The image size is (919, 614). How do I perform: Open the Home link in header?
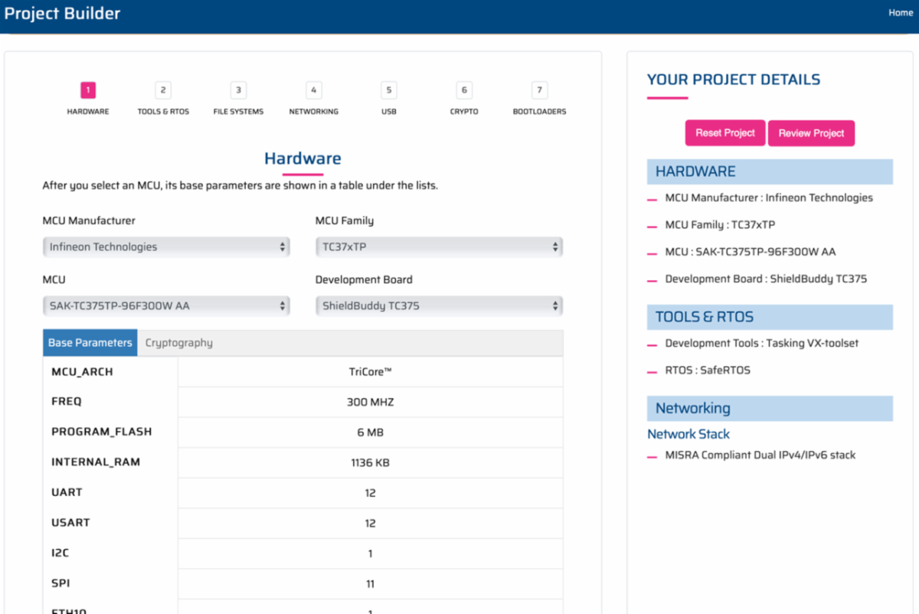point(901,13)
